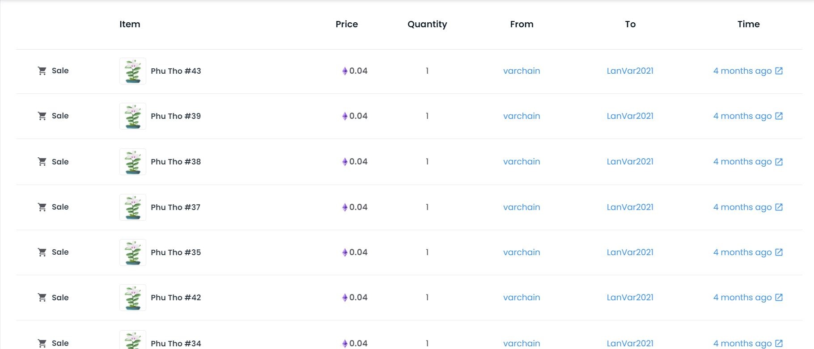Image resolution: width=814 pixels, height=349 pixels.
Task: Open LanVar2021 profile in Phu Tho #35 row
Action: click(630, 252)
